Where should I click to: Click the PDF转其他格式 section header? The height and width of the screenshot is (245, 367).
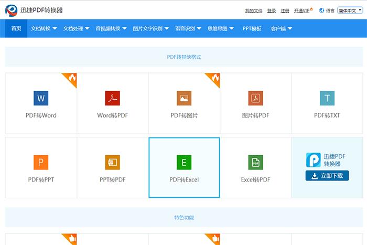(184, 57)
